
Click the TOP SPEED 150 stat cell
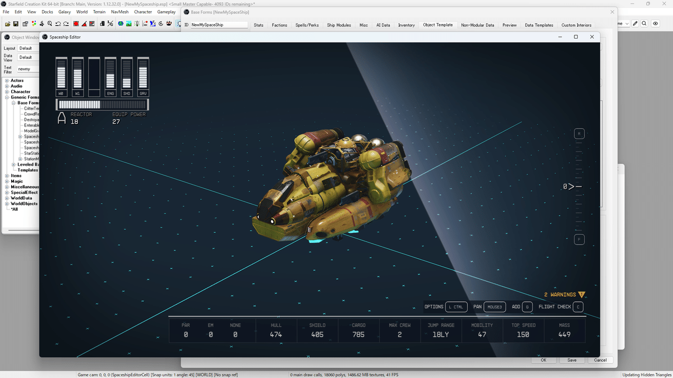tap(523, 330)
